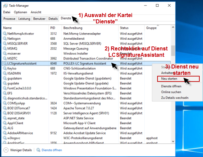Click the Dienste öffnen link
This screenshot has width=203, height=157.
(52, 150)
